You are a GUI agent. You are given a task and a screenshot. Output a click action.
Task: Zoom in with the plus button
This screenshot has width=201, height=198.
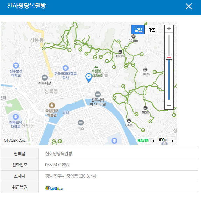point(169,29)
